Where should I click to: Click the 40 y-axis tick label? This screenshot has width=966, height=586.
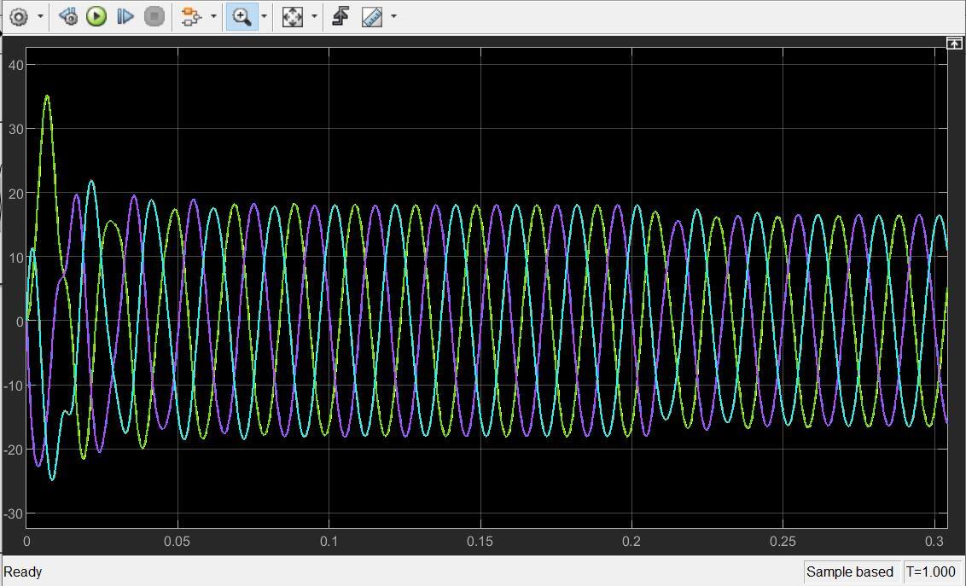pos(16,65)
